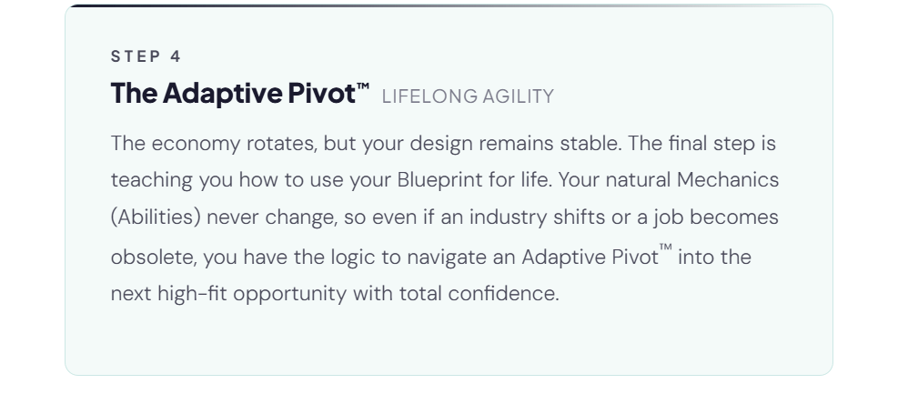Image resolution: width=898 pixels, height=394 pixels.
Task: Click the word obsolete
Action: (153, 258)
